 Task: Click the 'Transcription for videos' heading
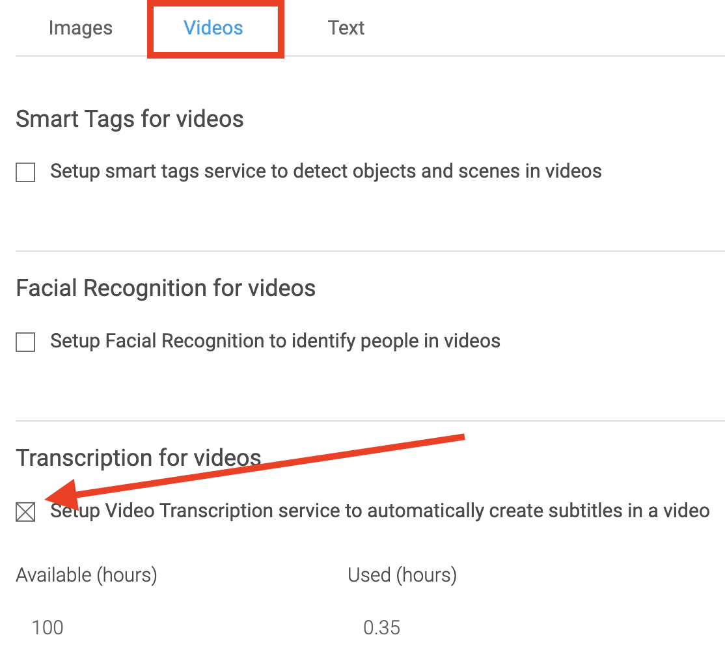138,458
